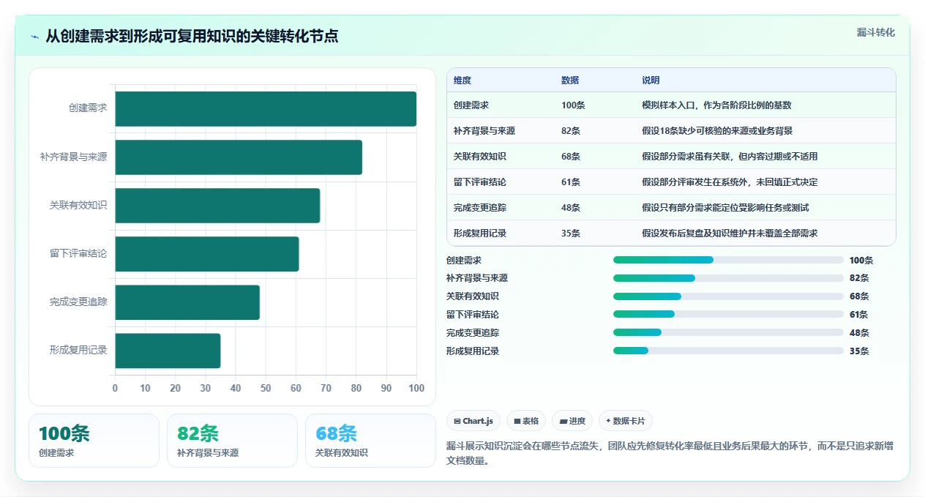Screen dimensions: 925x497
Task: Select the Chart.js tag
Action: pyautogui.click(x=473, y=421)
